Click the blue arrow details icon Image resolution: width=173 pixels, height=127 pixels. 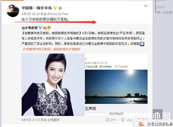pos(142,44)
